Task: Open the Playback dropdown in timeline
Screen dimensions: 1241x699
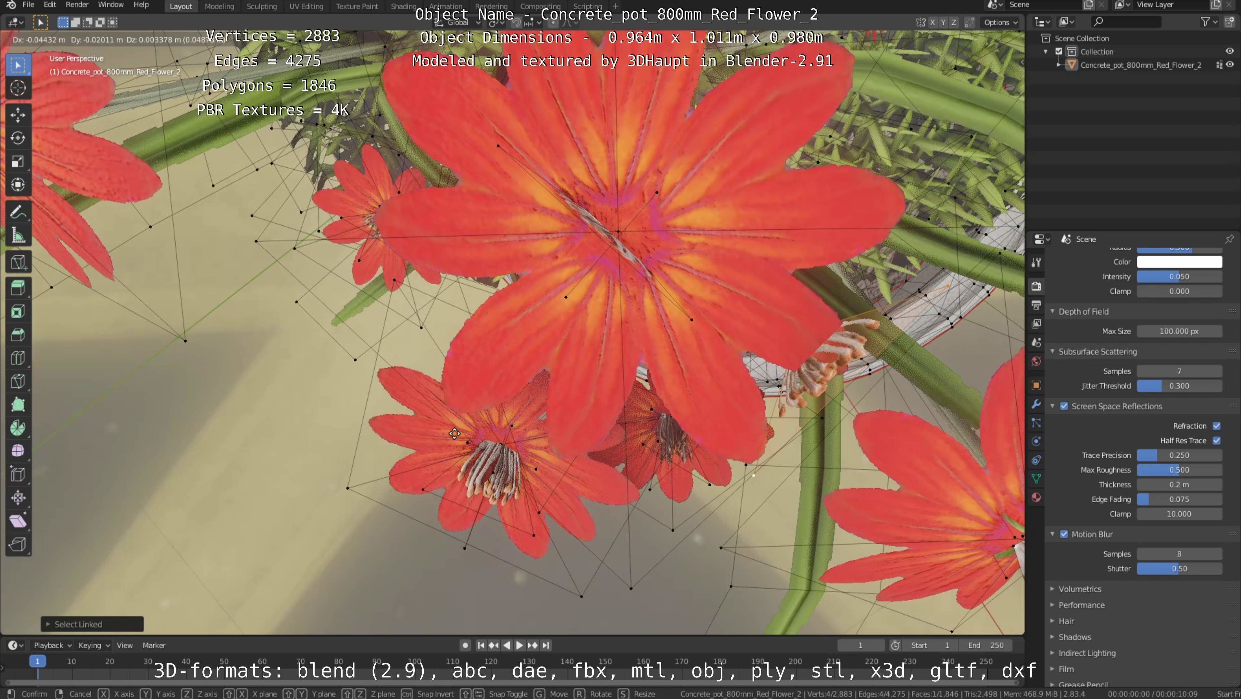Action: [52, 645]
